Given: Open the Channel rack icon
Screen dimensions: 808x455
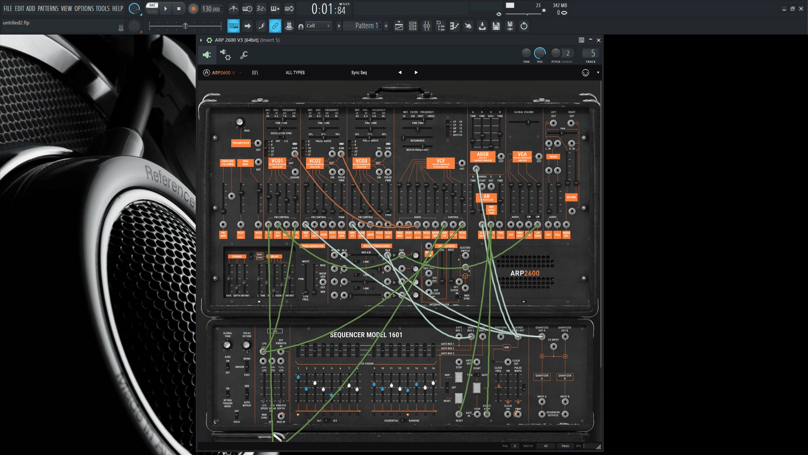Looking at the screenshot, I should click(413, 26).
